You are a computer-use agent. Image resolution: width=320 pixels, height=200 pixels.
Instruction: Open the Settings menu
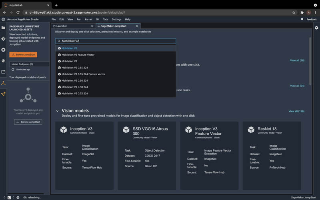[x=117, y=19]
